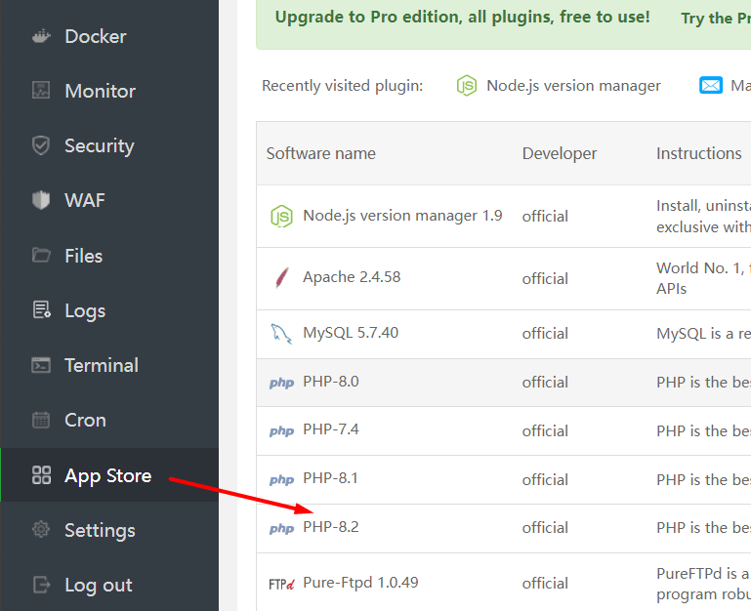Open MySQL 5.7.40 software entry

(351, 332)
